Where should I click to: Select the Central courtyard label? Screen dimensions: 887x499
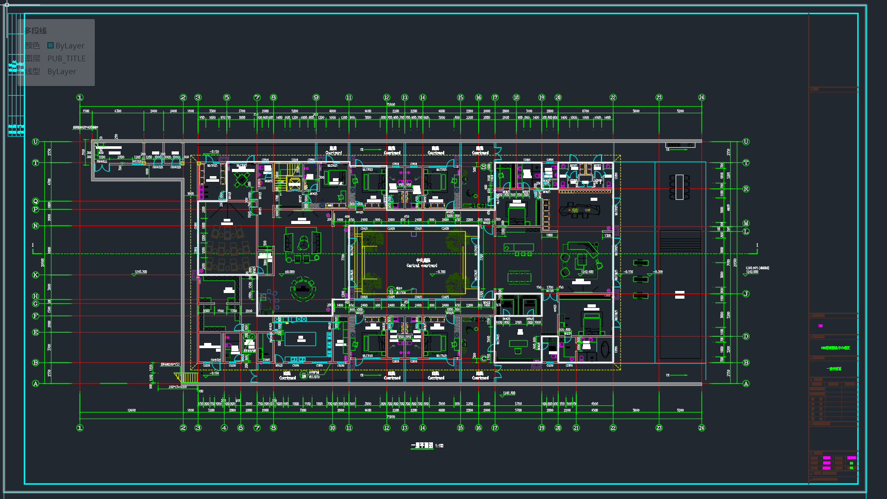(x=422, y=263)
